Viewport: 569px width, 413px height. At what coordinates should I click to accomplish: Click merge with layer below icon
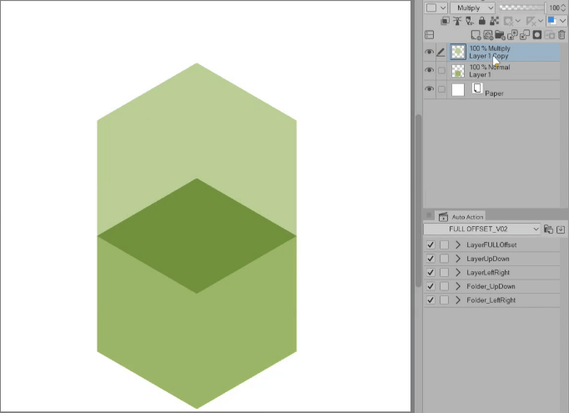coord(525,35)
